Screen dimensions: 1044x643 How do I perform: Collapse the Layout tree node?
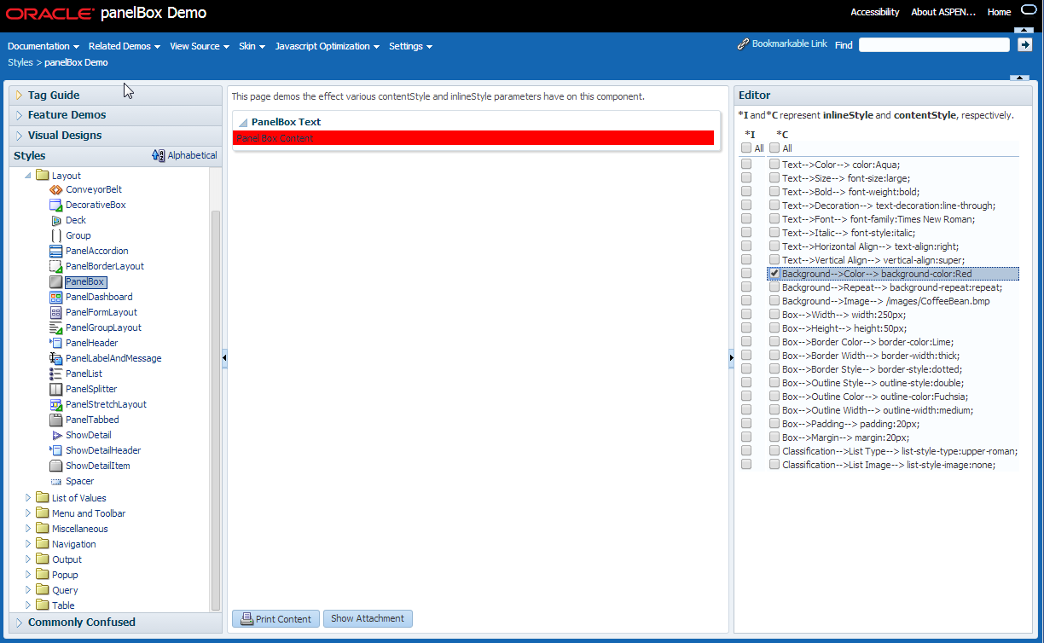[28, 175]
